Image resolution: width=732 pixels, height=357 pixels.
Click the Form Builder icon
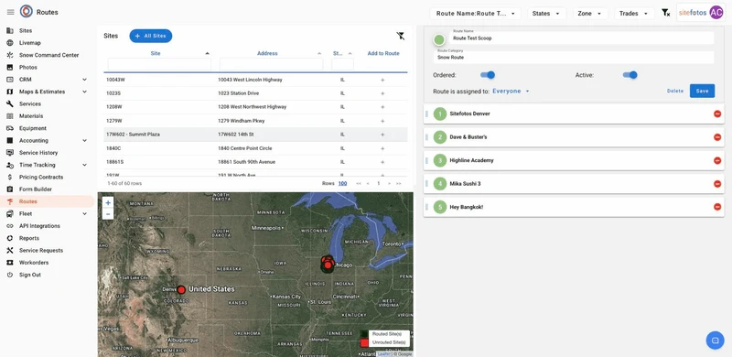[x=10, y=189]
